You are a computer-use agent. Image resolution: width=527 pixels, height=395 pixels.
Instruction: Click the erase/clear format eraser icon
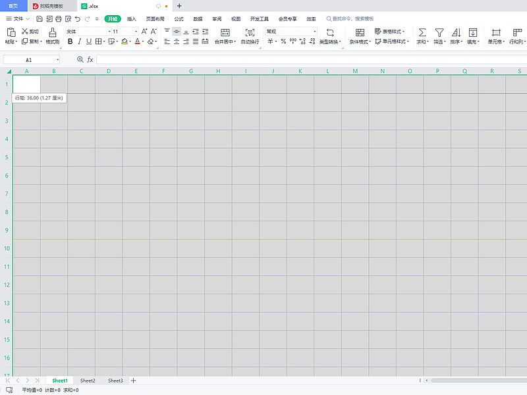click(151, 41)
